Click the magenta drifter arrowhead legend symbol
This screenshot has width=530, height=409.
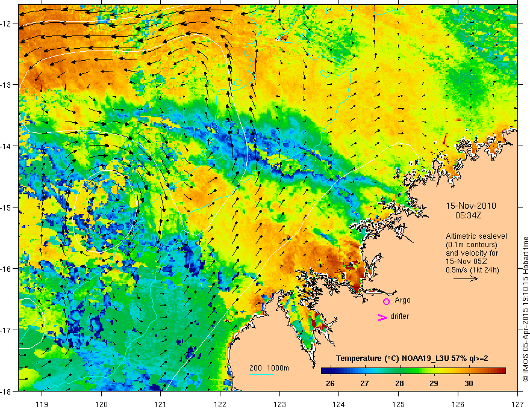coord(382,317)
